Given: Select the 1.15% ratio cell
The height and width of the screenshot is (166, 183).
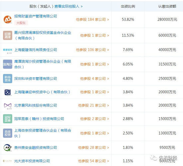Looking at the screenshot, I should (128, 161).
